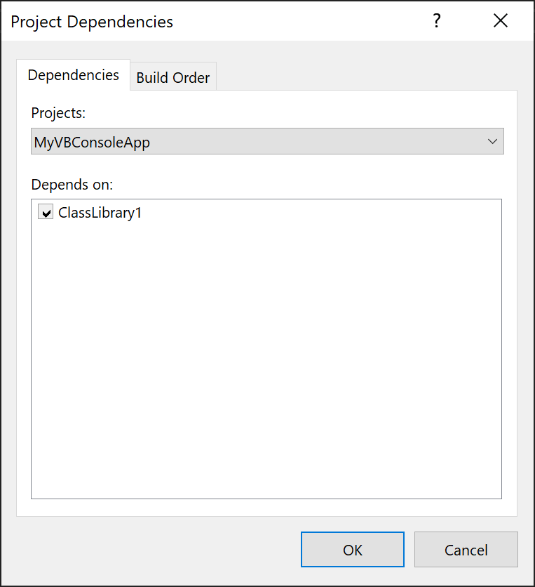Select the Dependencies tab
The image size is (535, 587).
73,75
